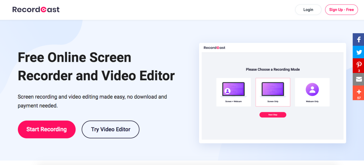Open Try Video Editor
This screenshot has height=165, width=364.
(x=111, y=130)
